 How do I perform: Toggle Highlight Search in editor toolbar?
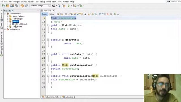[x=82, y=14]
